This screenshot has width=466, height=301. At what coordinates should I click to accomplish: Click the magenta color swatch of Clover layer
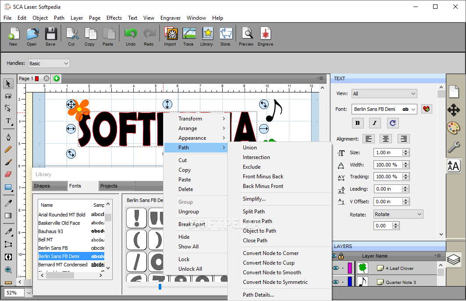tap(350, 268)
